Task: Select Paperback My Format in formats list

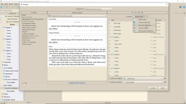Action: click(32, 19)
